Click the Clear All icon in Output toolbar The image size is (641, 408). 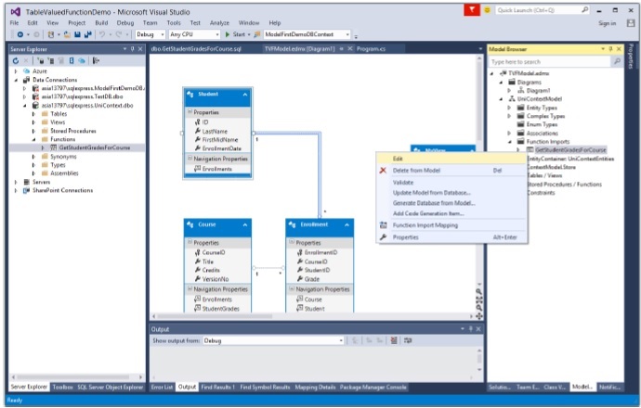(394, 340)
